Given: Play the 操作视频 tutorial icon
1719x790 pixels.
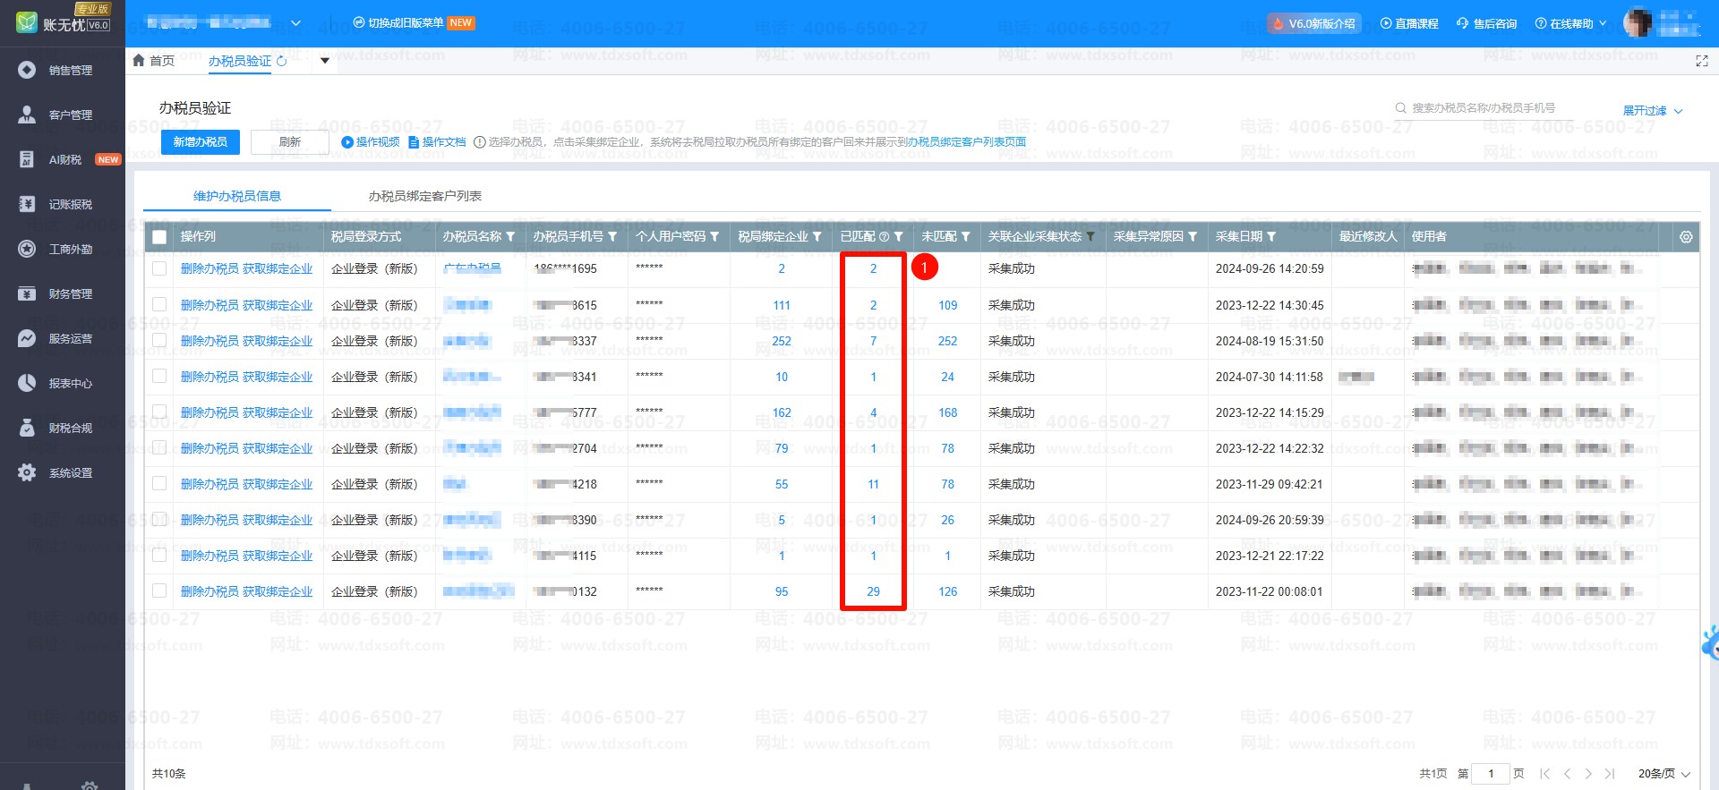Looking at the screenshot, I should [x=347, y=142].
